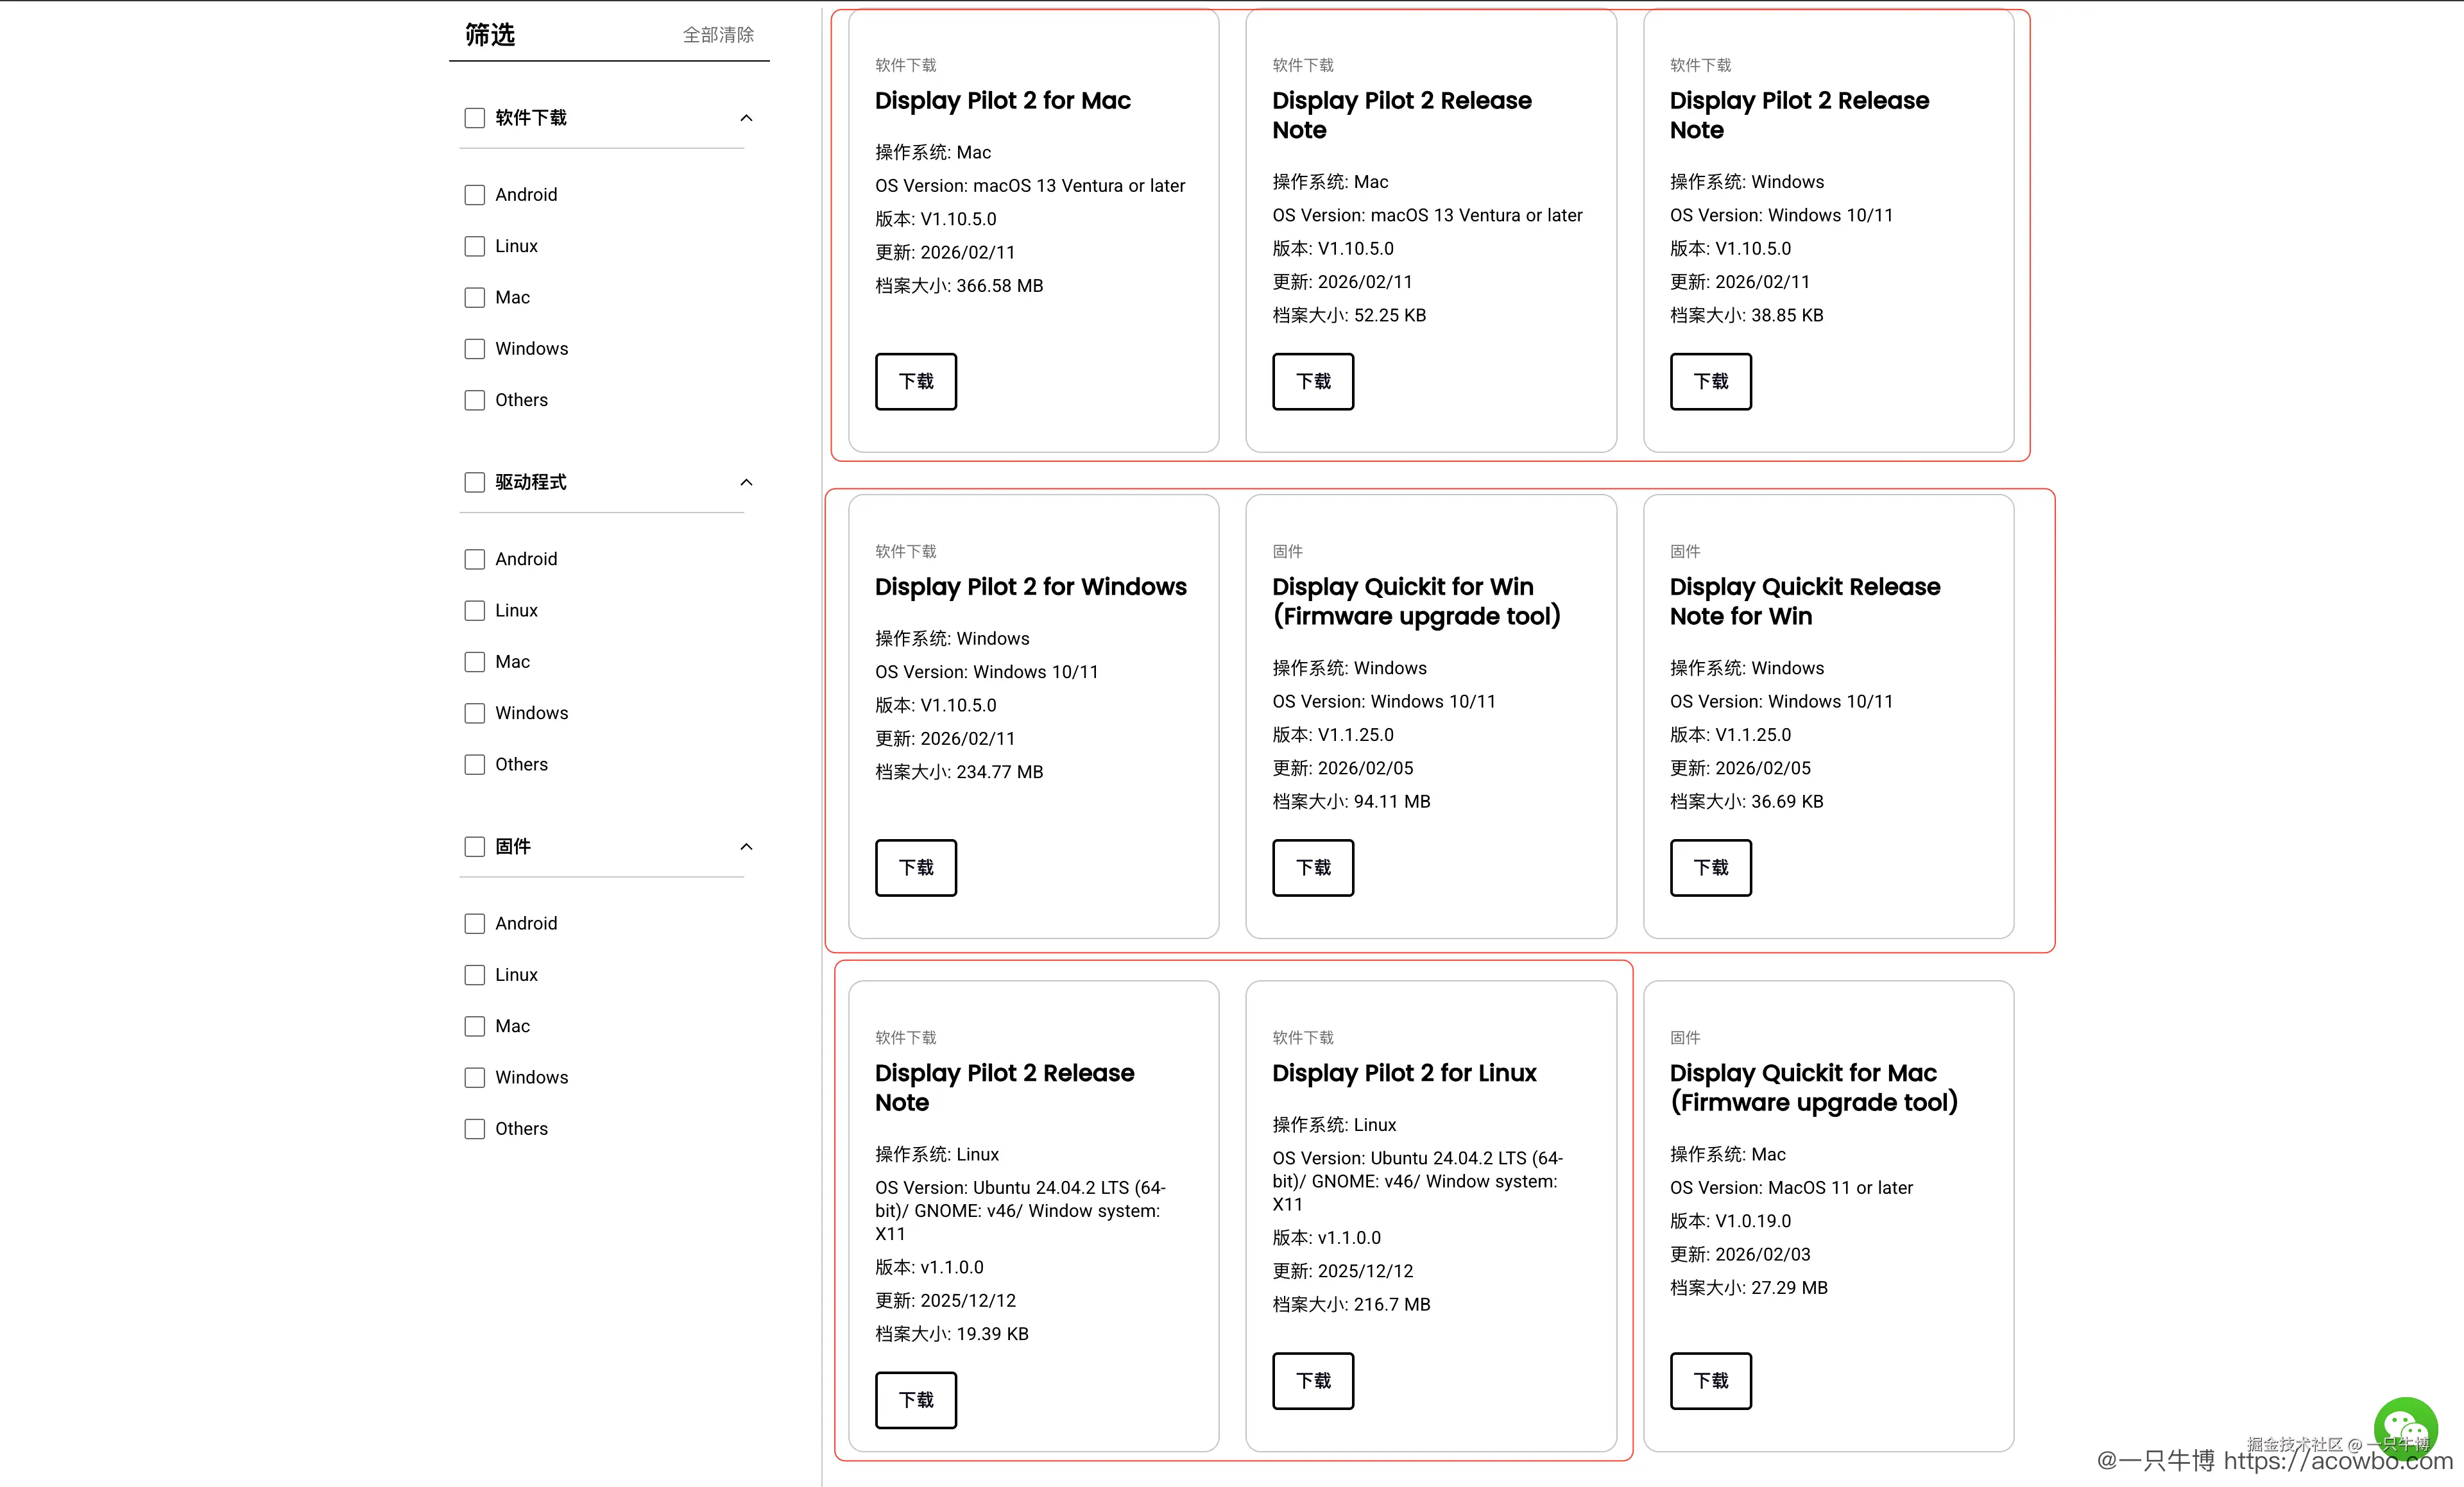2464x1487 pixels.
Task: Download Display Quickit Release Note for Win
Action: 1710,867
